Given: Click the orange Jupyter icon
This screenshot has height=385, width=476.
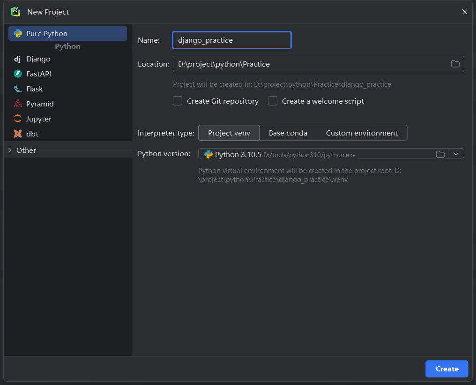Looking at the screenshot, I should 18,119.
